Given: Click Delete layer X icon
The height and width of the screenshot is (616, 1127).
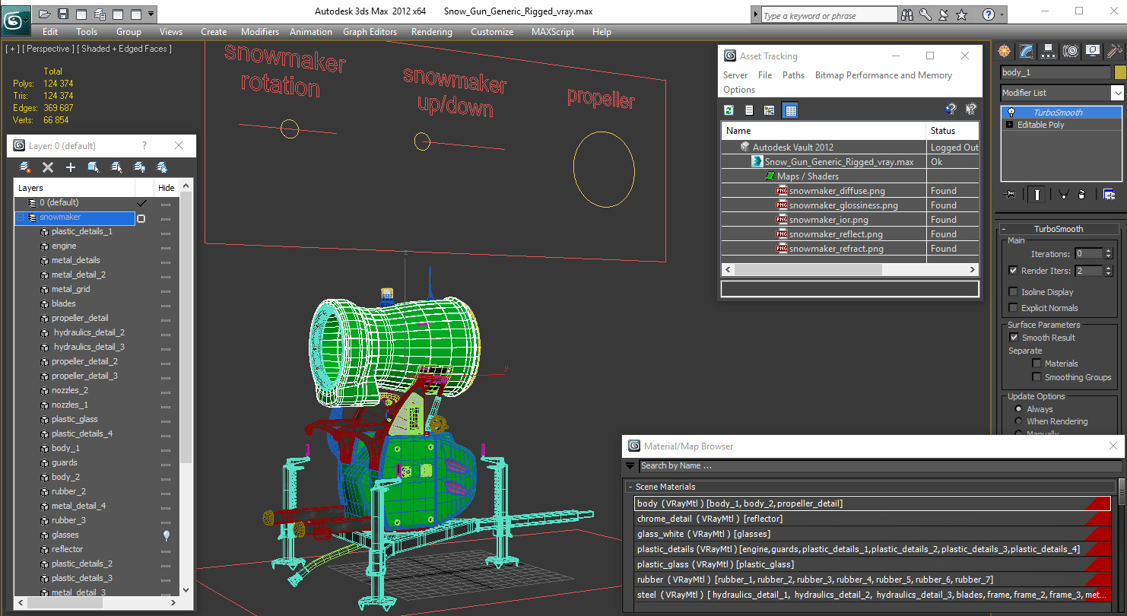Looking at the screenshot, I should (48, 167).
